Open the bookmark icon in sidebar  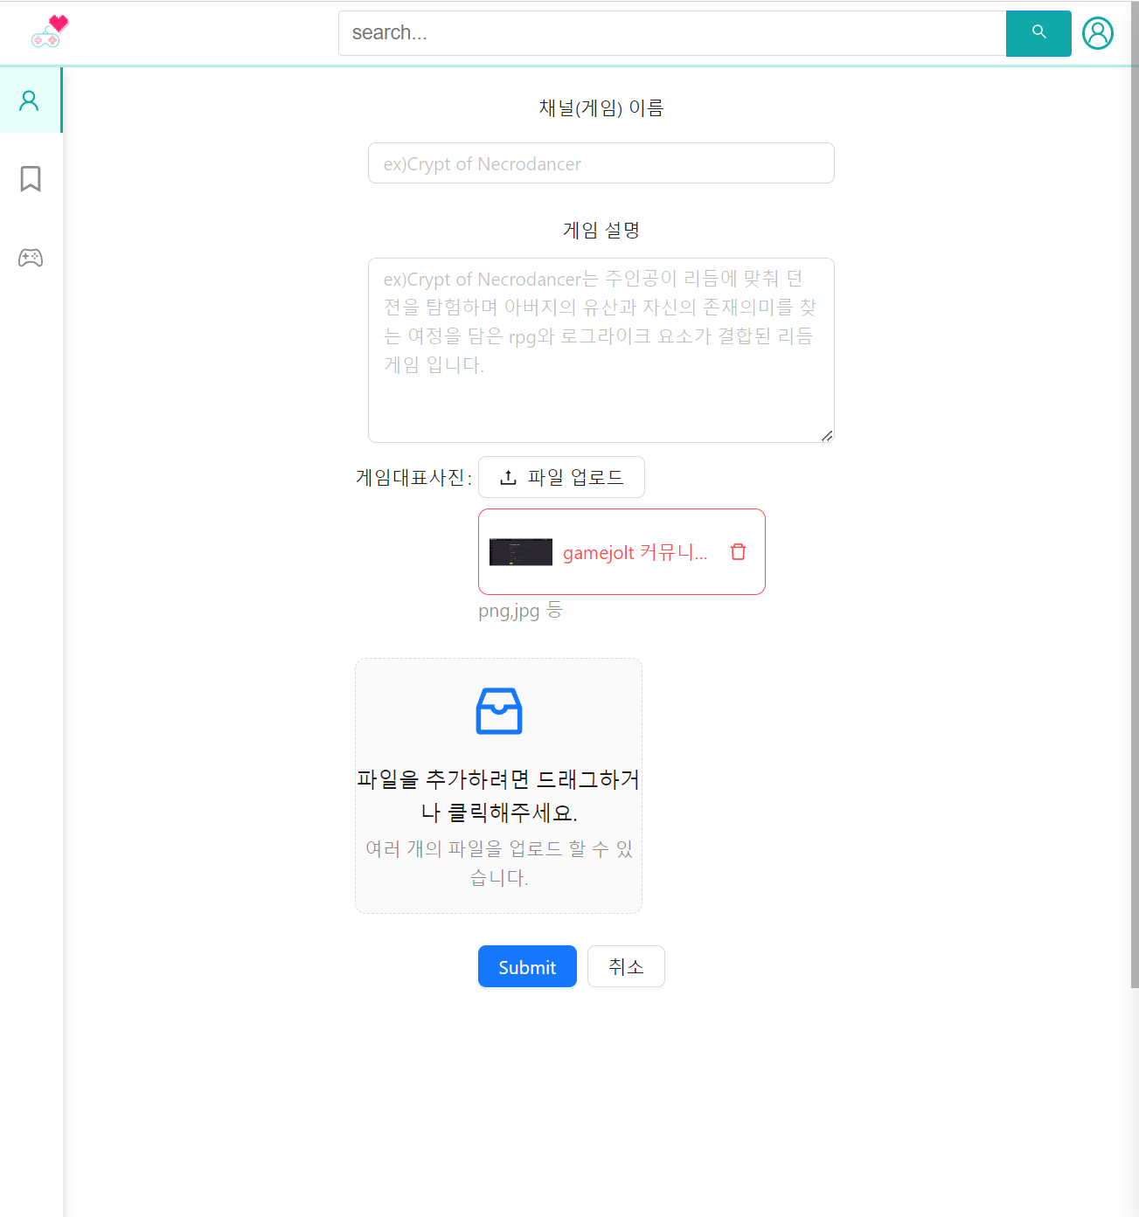coord(31,178)
